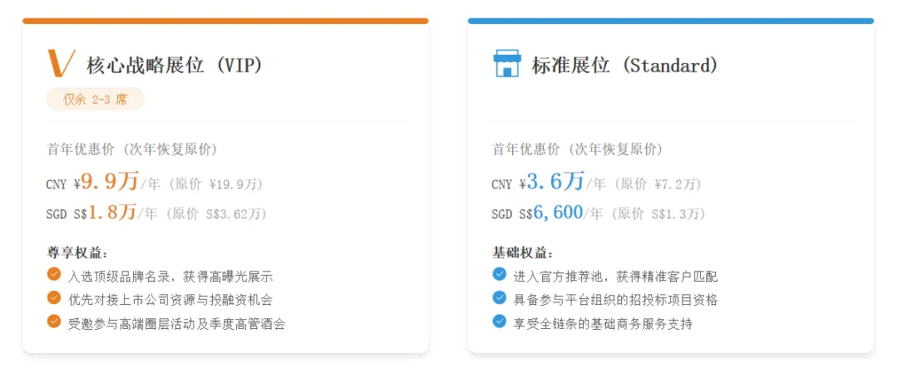This screenshot has height=368, width=898.
Task: Click the VIP CNY price ¥9.9万
Action: tap(106, 182)
